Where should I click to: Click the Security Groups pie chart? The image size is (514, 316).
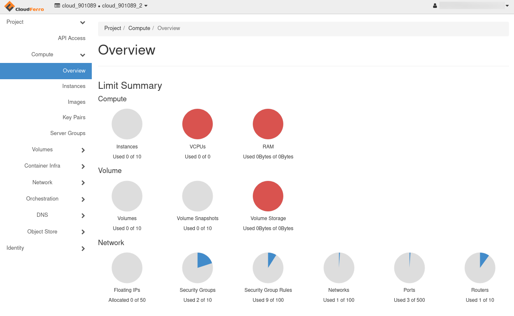tap(197, 268)
